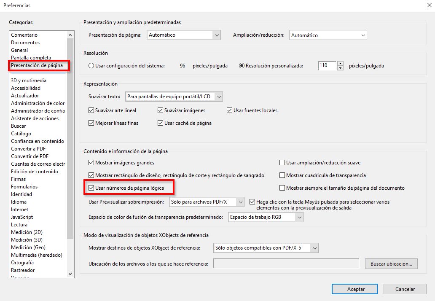Viewport: 435px width, 301px height.
Task: Click Ubicación de archivos referencia field
Action: coord(286,263)
